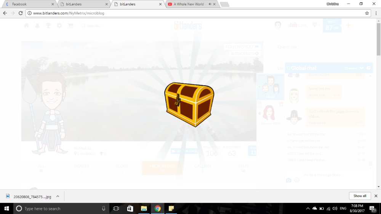This screenshot has height=214, width=381.
Task: Open the MOVIES tab
Action: click(82, 168)
